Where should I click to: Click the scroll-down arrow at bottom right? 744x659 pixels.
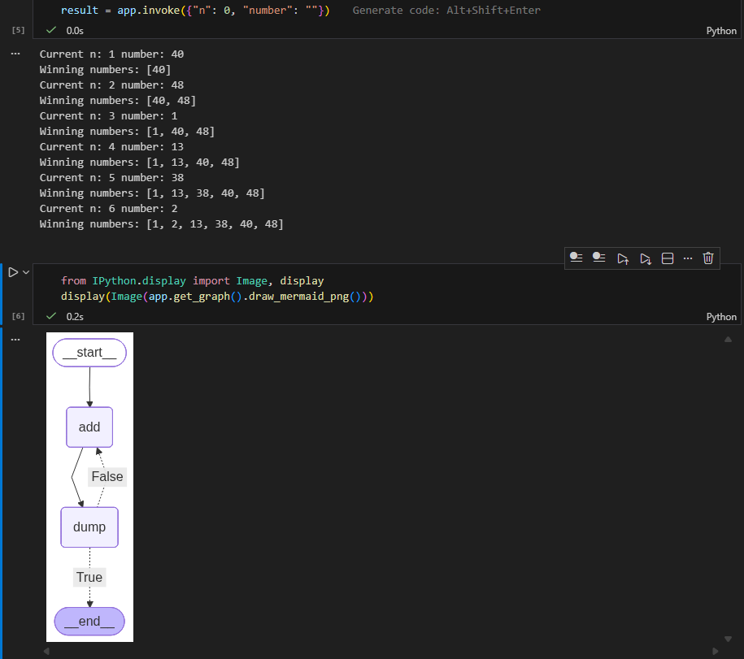[x=729, y=639]
